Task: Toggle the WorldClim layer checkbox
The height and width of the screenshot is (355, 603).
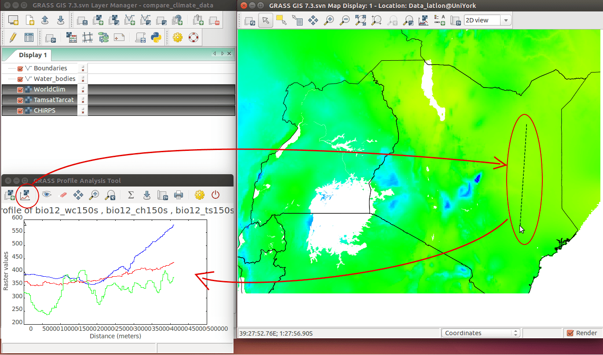Action: point(20,89)
